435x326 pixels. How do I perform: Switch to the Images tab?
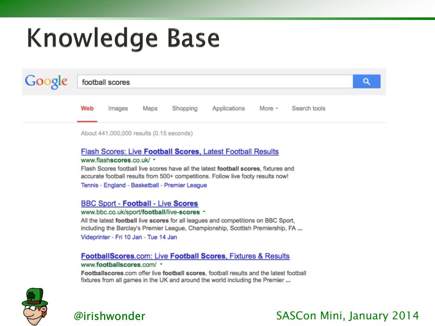point(118,108)
